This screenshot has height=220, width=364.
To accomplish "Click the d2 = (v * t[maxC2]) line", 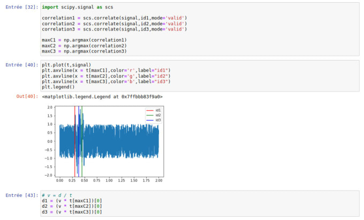I will 72,206.
